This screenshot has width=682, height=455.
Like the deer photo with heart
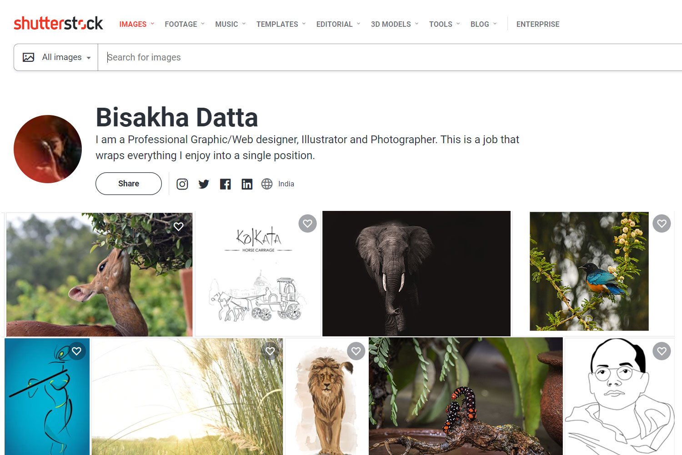tap(179, 226)
